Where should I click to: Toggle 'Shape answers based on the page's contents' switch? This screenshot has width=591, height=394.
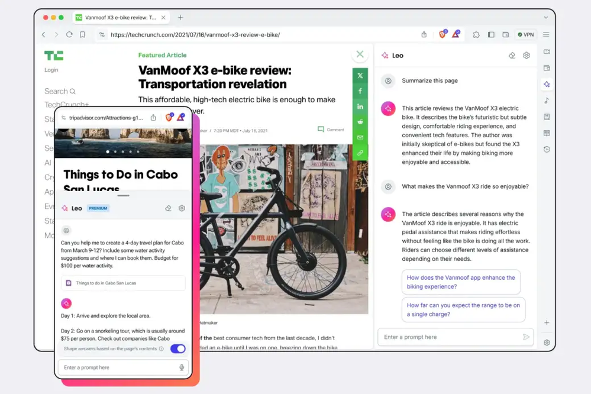coord(177,349)
